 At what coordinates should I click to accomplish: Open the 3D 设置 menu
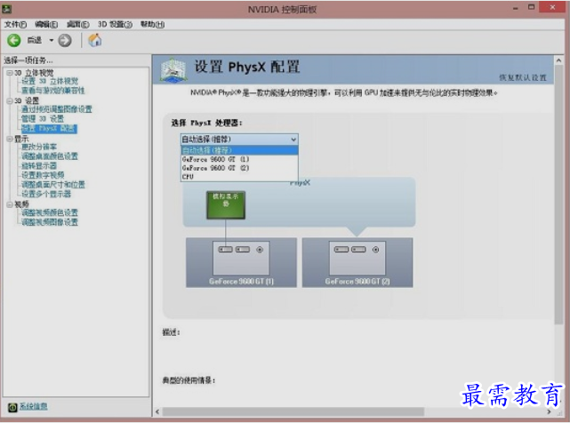coord(115,24)
